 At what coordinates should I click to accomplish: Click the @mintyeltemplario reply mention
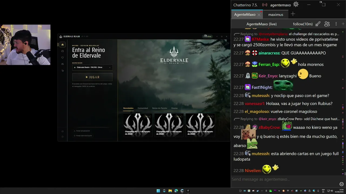(273, 34)
